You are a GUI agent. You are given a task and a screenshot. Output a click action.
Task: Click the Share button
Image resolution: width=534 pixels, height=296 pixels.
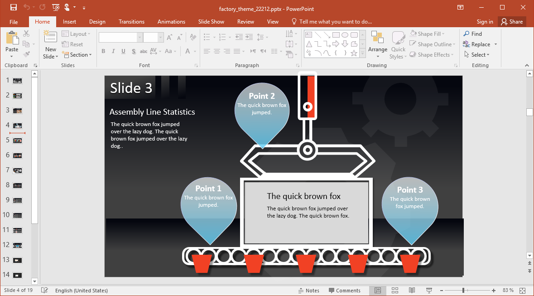[x=511, y=22]
